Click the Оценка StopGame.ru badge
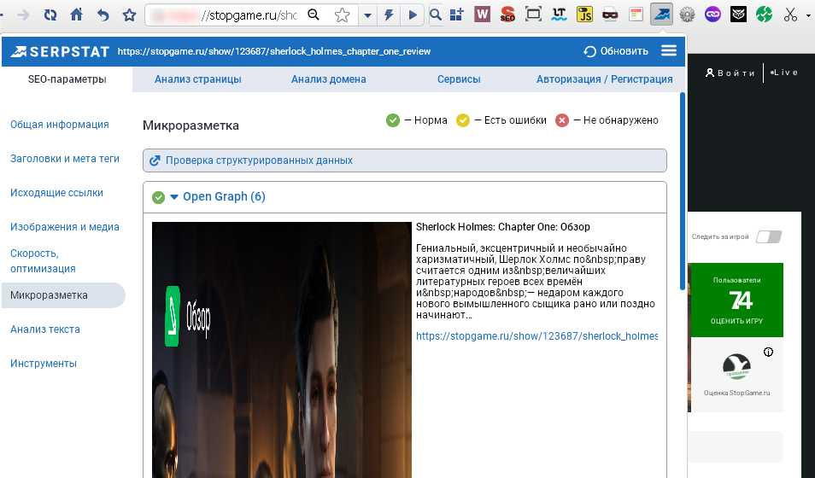 (x=736, y=374)
